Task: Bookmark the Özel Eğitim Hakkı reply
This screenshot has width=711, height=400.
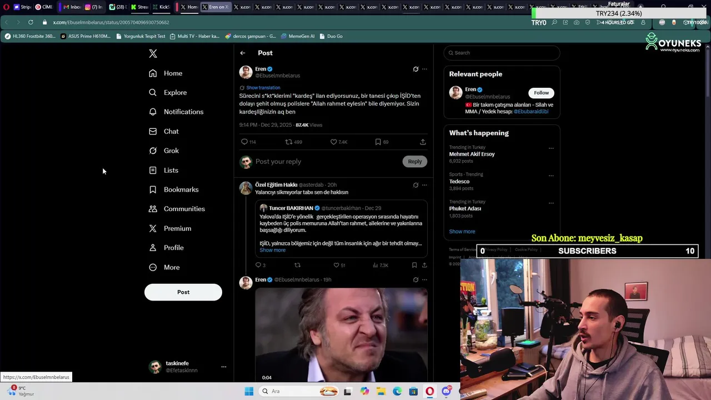Action: 414,265
